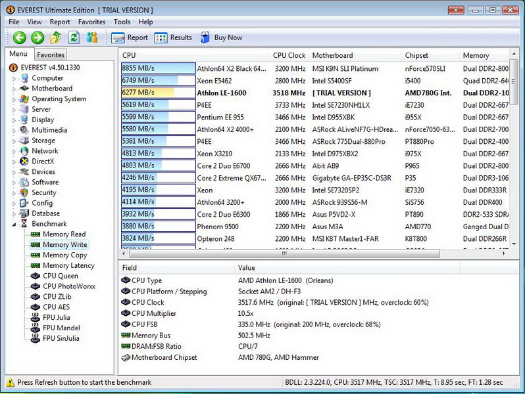This screenshot has height=394, width=525.
Task: Select the Menu tab
Action: pyautogui.click(x=18, y=54)
